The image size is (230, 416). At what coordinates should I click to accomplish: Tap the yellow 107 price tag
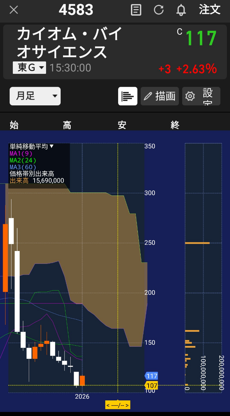point(151,385)
